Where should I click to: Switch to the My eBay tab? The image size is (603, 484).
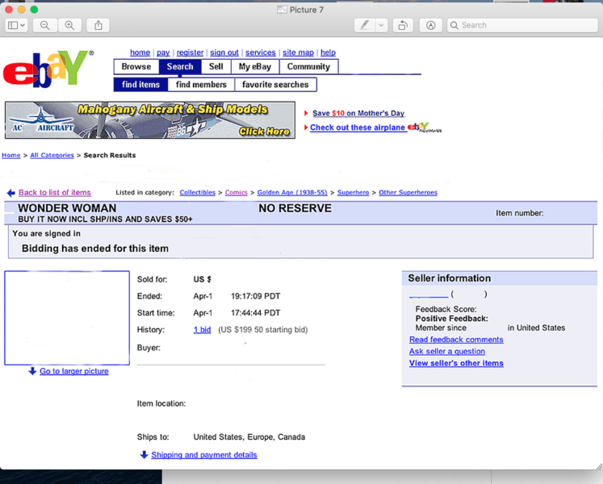[255, 66]
